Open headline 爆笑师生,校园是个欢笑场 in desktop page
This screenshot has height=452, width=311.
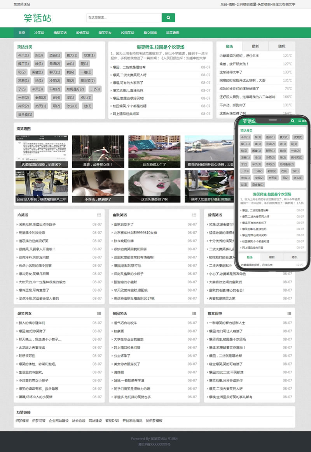[160, 47]
